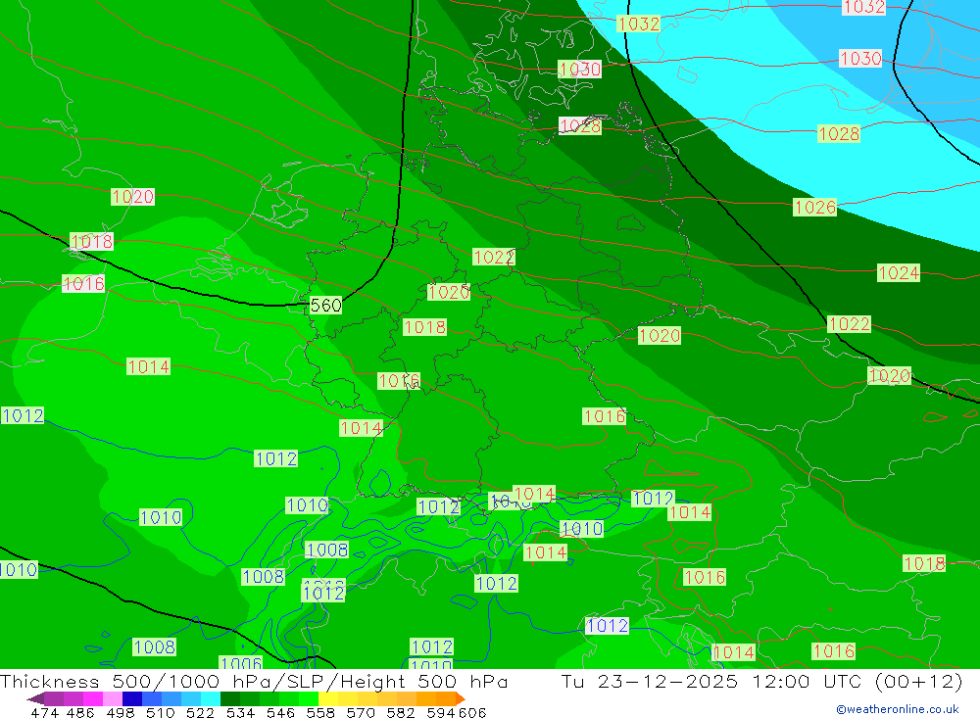Click the legend value '582'
Viewport: 980px width, 718px height.
(400, 712)
